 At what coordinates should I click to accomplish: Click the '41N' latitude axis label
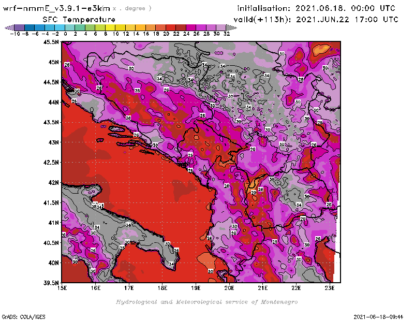click(54, 223)
